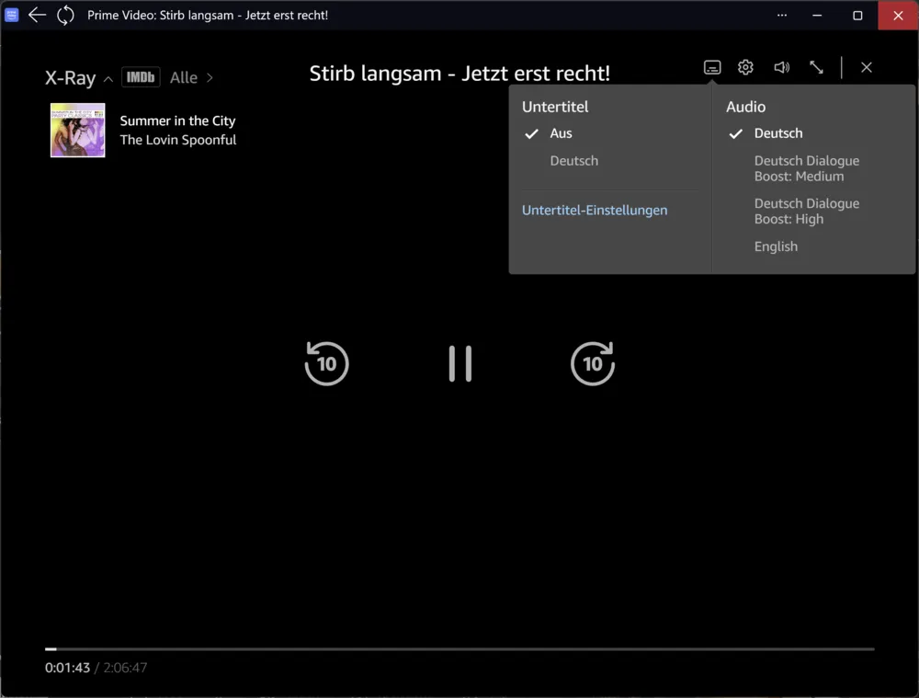
Task: Go back using the title bar arrow
Action: [x=37, y=15]
